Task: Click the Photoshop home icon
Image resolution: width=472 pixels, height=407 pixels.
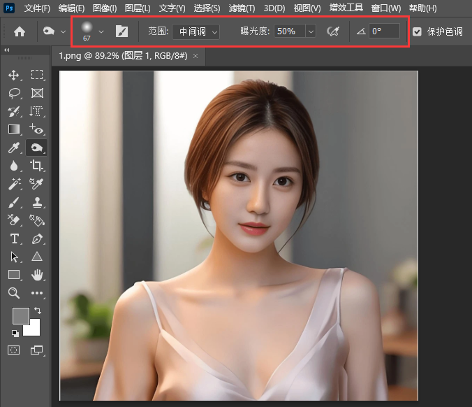Action: [20, 31]
